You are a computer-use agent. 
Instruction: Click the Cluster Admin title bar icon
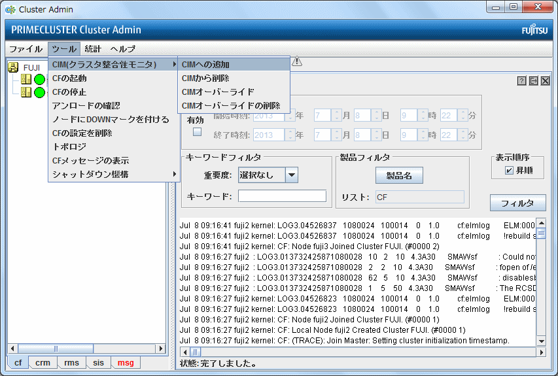[10, 10]
